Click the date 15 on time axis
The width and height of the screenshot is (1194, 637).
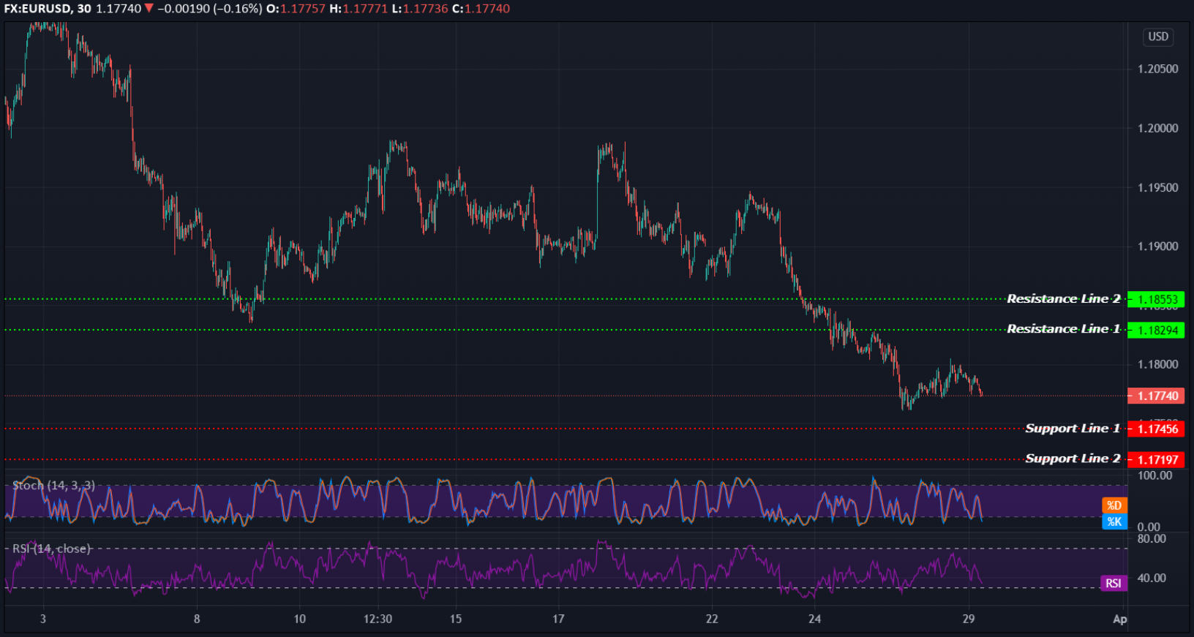456,619
